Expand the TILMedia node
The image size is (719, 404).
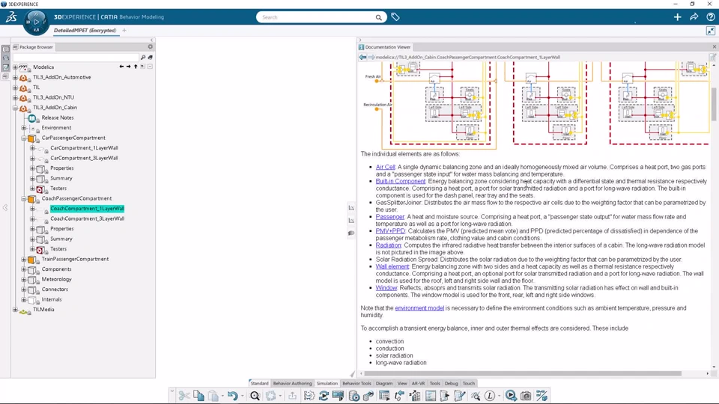coord(15,309)
